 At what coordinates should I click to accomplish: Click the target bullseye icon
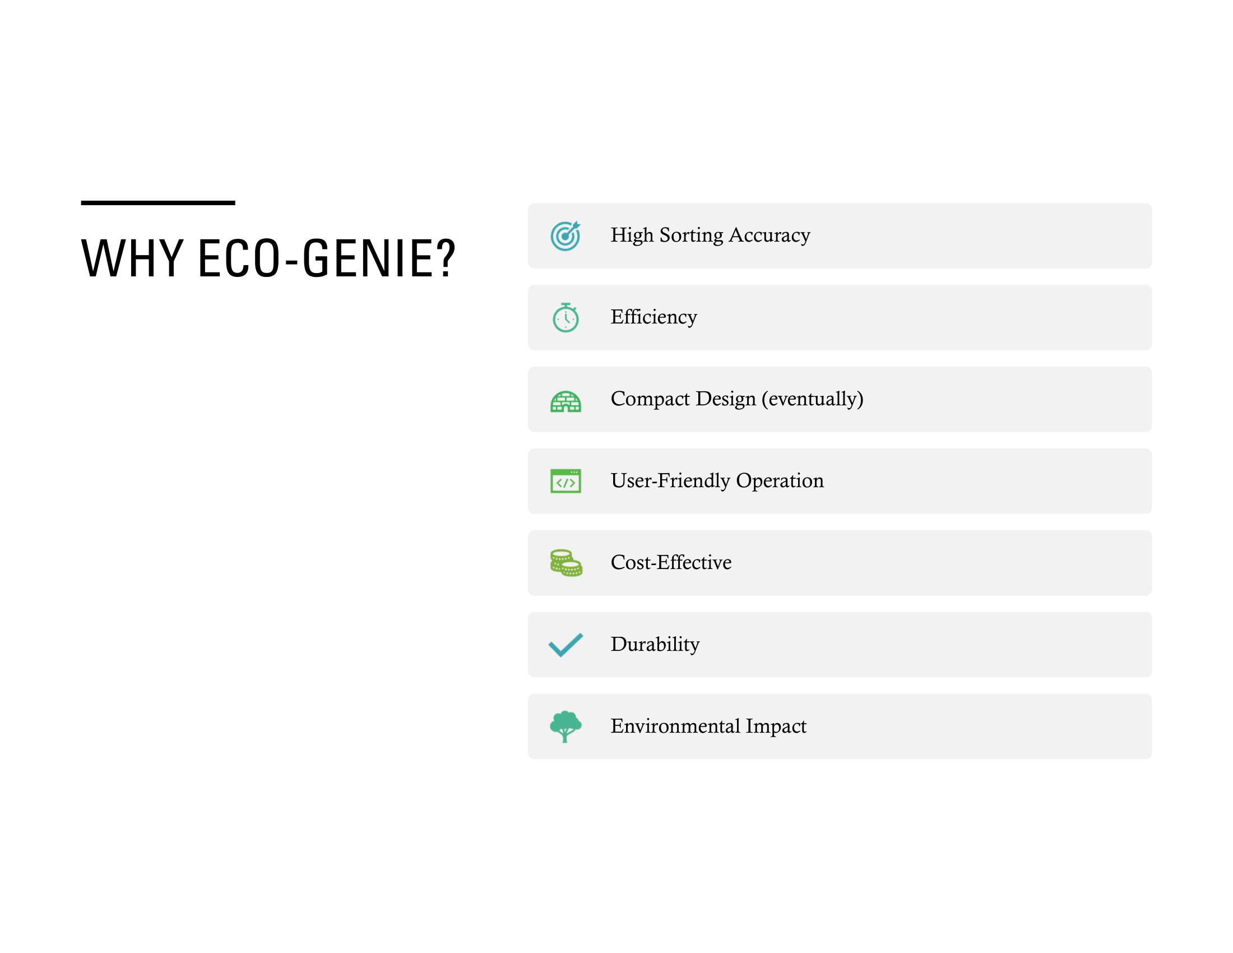(565, 235)
